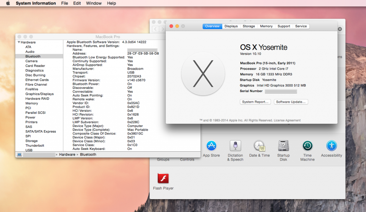The height and width of the screenshot is (212, 366).
Task: Click the chipset value 20702A3
Action: (134, 76)
